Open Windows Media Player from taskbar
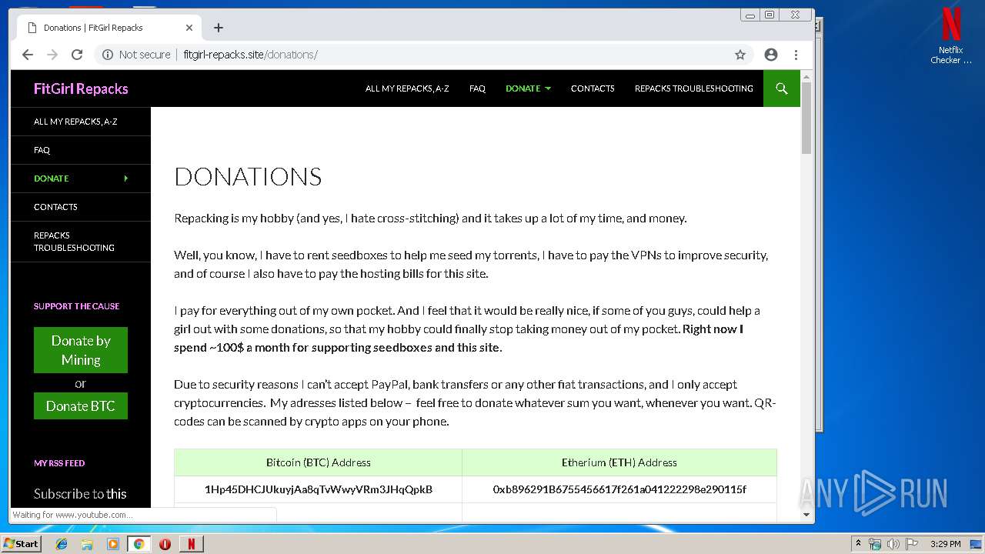The height and width of the screenshot is (554, 985). (x=113, y=544)
